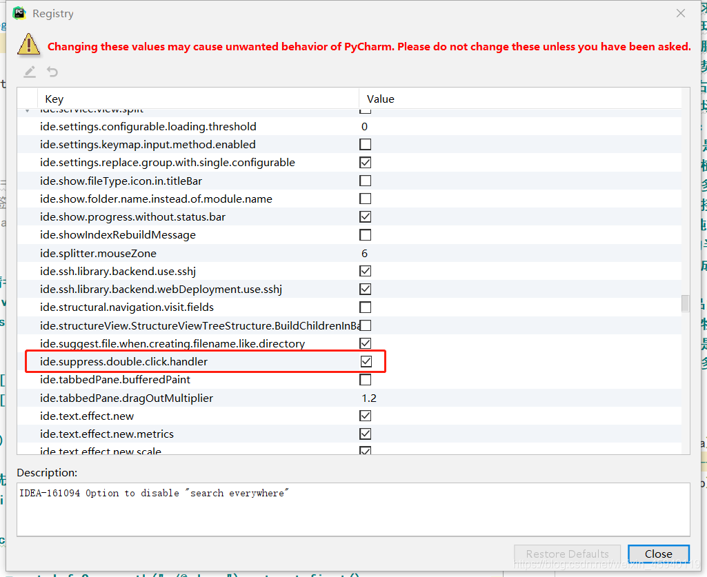This screenshot has width=707, height=577.
Task: Toggle ide.settings.keymap.input.method.enabled checkbox
Action: point(365,144)
